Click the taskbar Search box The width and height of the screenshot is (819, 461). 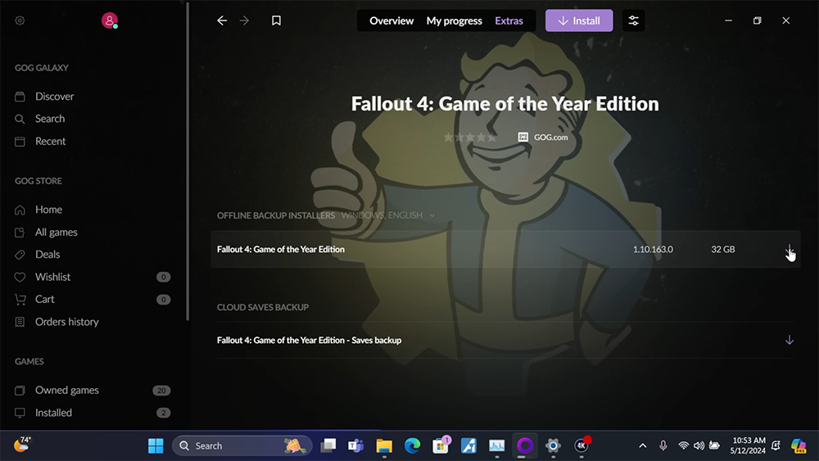click(x=242, y=446)
